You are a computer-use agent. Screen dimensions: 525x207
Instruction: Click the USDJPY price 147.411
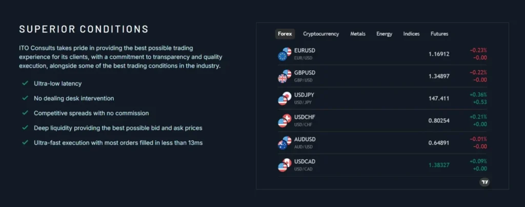pyautogui.click(x=439, y=98)
